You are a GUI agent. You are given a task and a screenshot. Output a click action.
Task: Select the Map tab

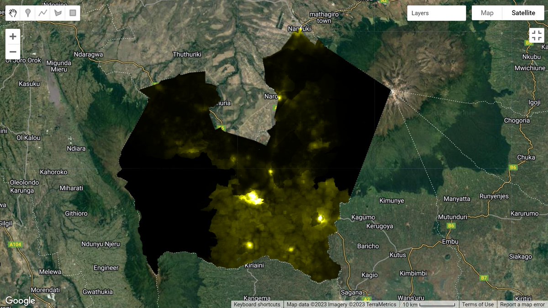point(486,13)
